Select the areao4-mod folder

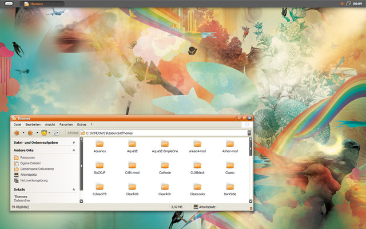click(197, 147)
